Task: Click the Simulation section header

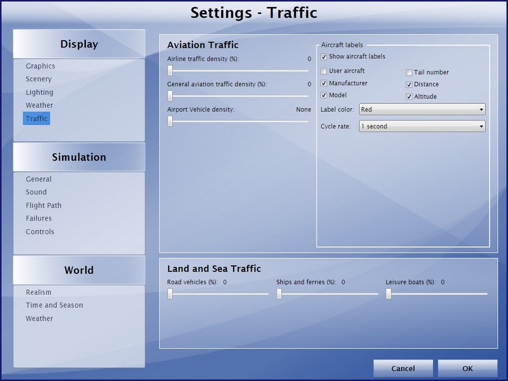Action: pos(79,157)
